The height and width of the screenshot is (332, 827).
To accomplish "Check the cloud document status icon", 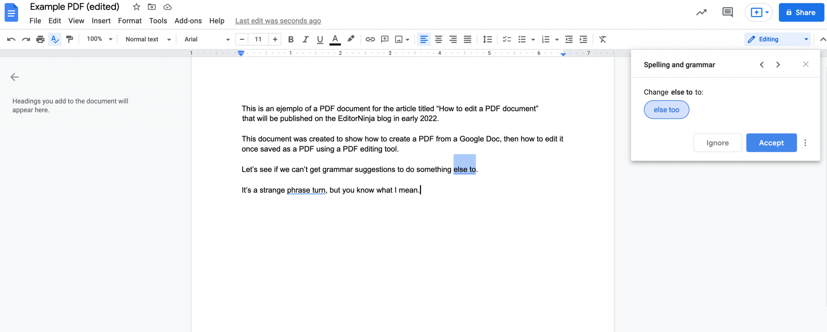I will tap(168, 7).
